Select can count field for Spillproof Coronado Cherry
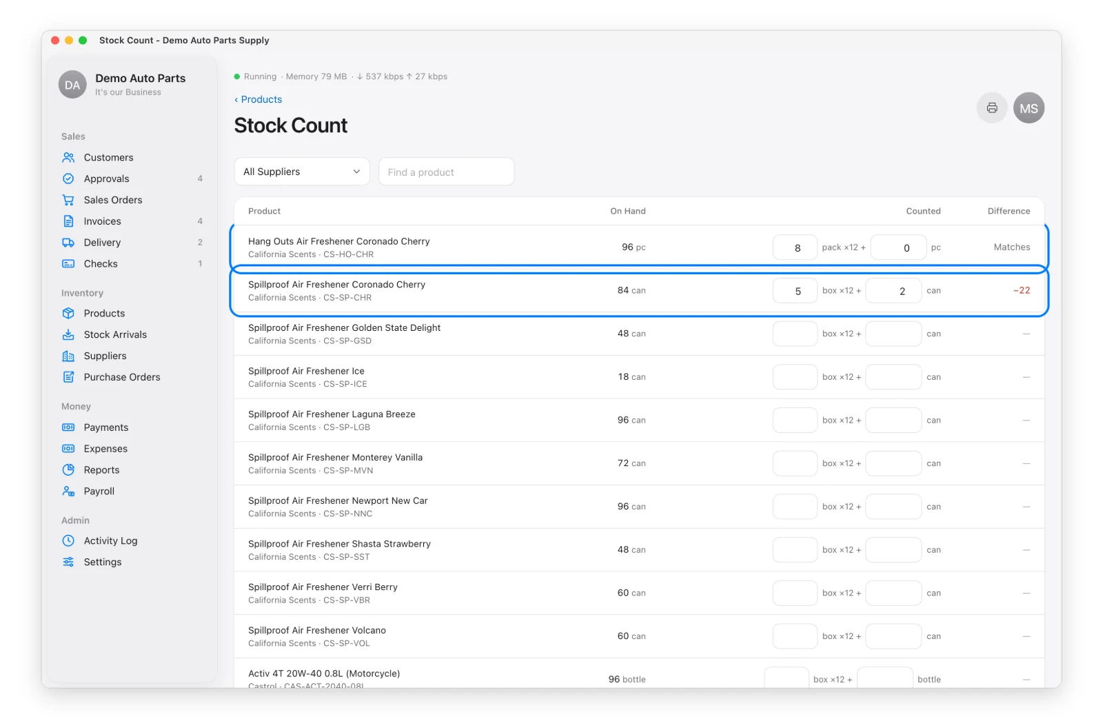Image resolution: width=1103 pixels, height=719 pixels. [893, 291]
